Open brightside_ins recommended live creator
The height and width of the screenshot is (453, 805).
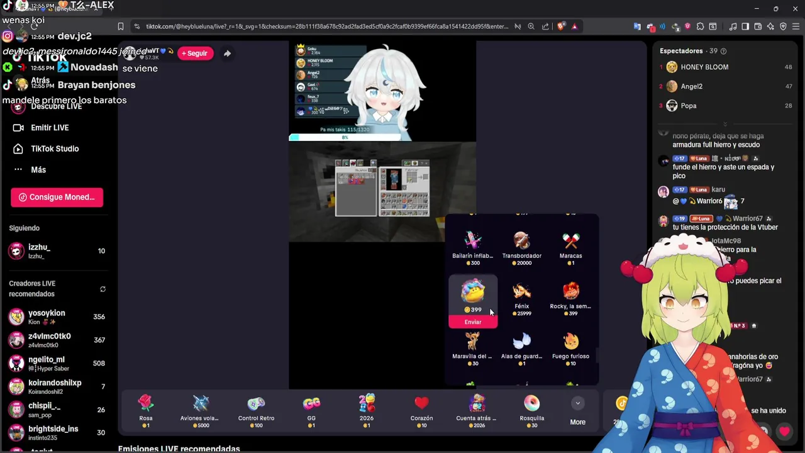[58, 433]
